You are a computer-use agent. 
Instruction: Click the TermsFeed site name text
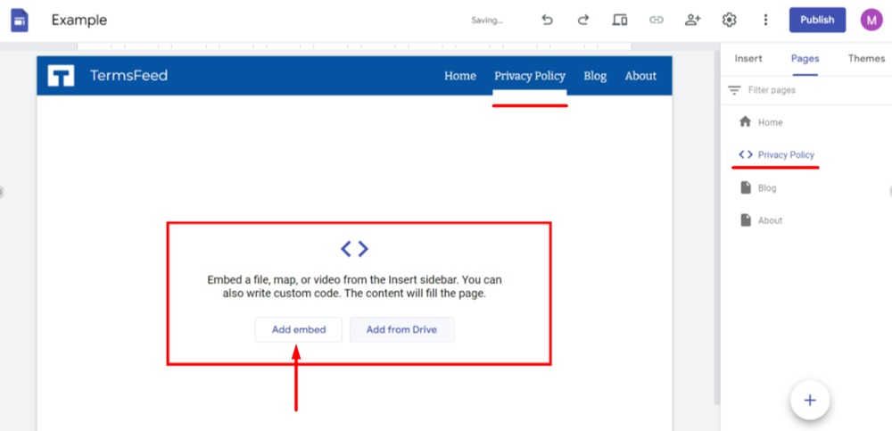coord(129,76)
